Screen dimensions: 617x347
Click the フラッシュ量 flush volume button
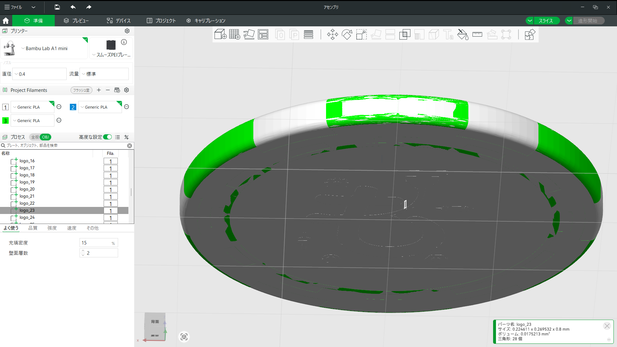(x=81, y=90)
